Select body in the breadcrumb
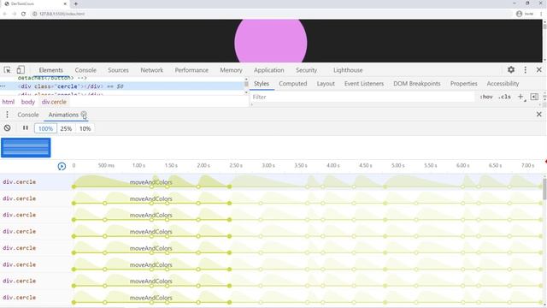 28,102
